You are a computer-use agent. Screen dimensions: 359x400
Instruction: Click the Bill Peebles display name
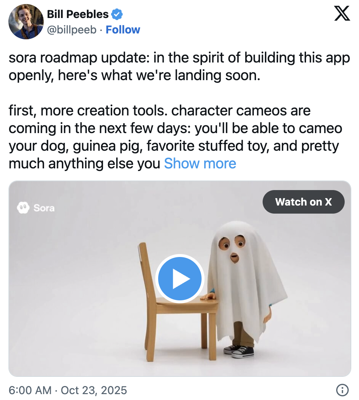click(x=78, y=14)
